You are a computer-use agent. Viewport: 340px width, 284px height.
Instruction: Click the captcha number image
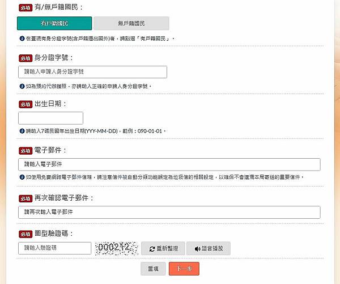coord(117,248)
